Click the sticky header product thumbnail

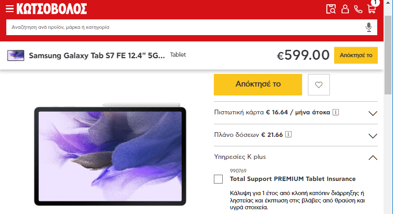(x=16, y=55)
